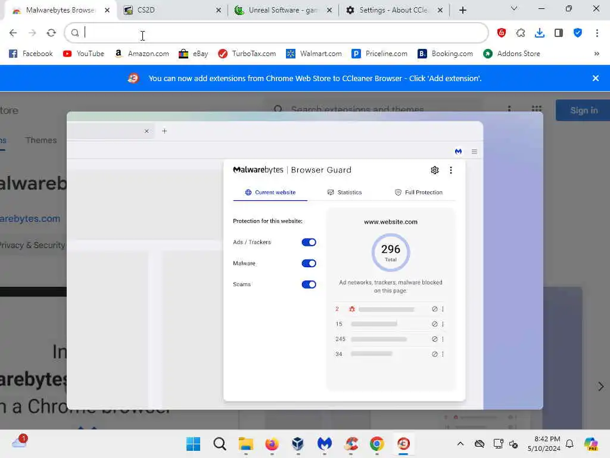Open Malwarebytes from the taskbar
The height and width of the screenshot is (458, 610).
coord(325,444)
